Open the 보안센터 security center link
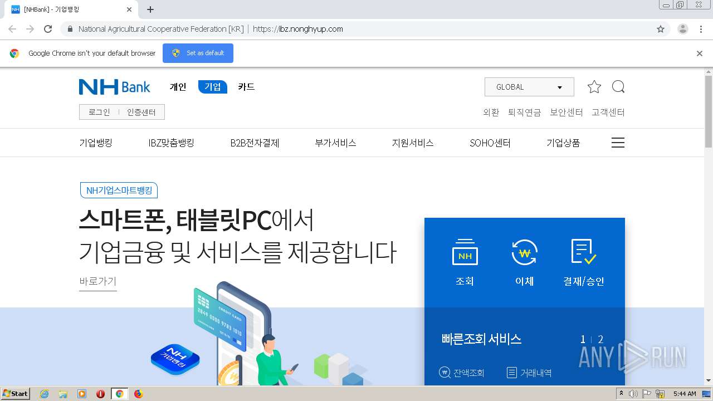Screen dimensions: 713x401 tap(567, 112)
